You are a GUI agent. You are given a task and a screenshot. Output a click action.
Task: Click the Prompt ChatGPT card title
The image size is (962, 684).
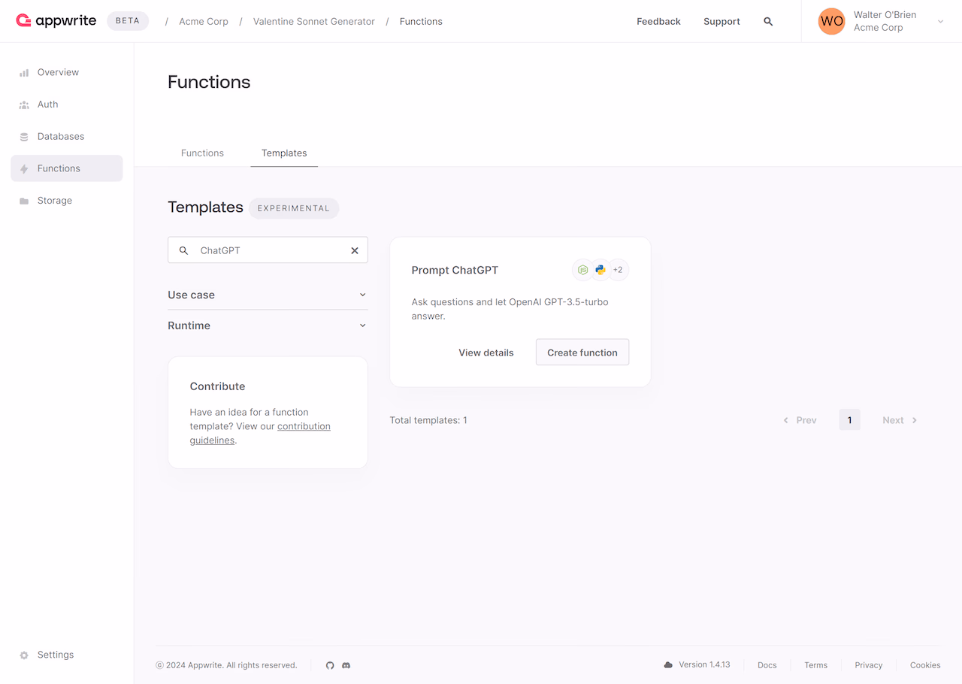tap(455, 270)
